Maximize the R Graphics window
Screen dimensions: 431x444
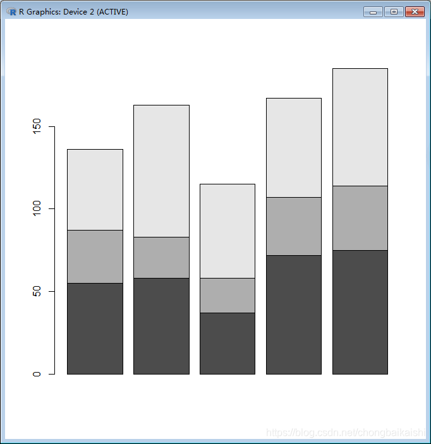pyautogui.click(x=394, y=12)
